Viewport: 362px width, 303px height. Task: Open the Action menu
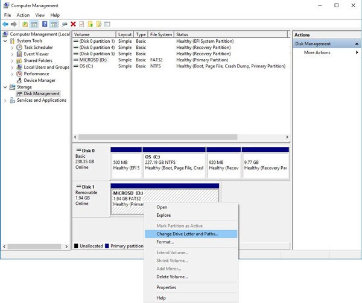point(23,14)
